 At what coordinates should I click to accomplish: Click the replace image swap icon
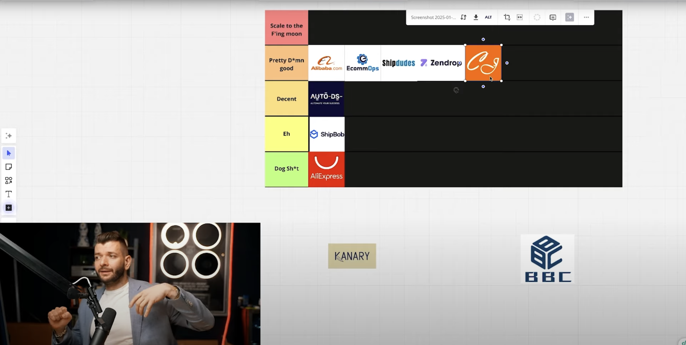coord(463,17)
